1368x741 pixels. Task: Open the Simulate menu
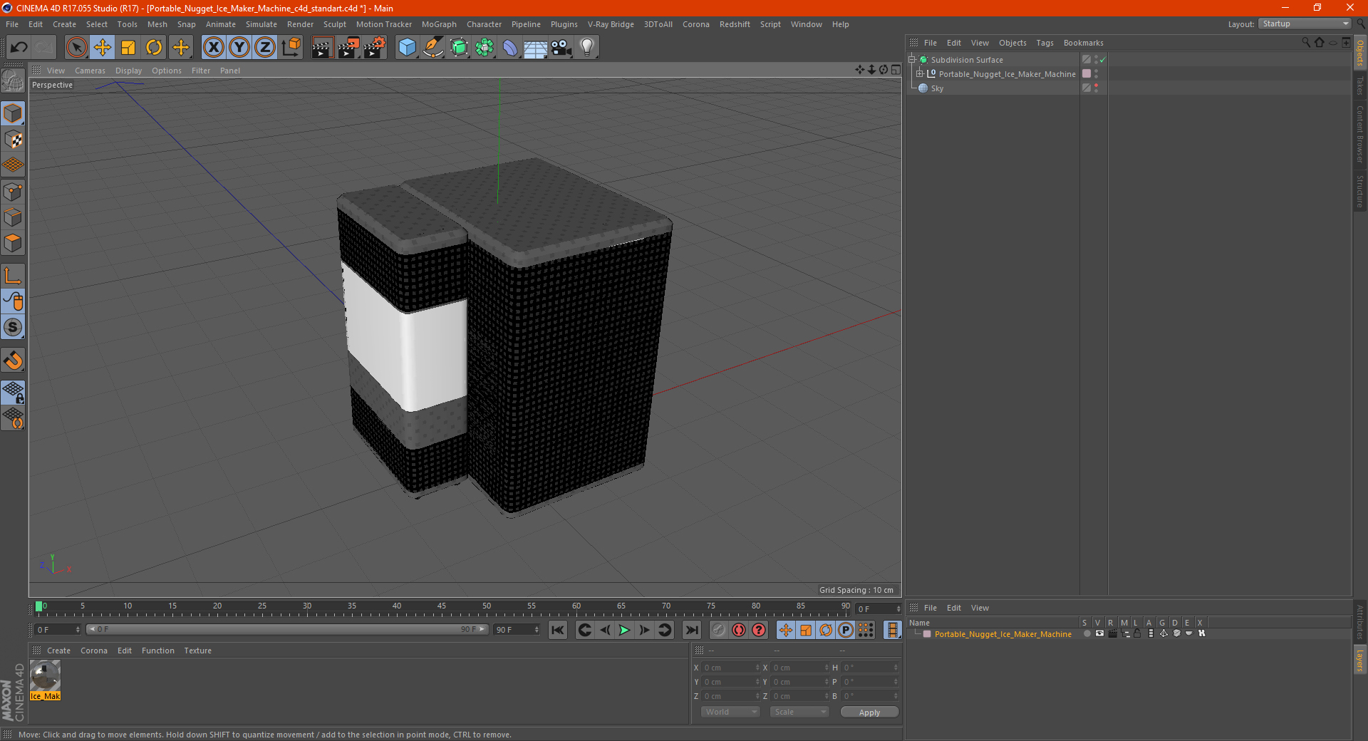pos(261,24)
